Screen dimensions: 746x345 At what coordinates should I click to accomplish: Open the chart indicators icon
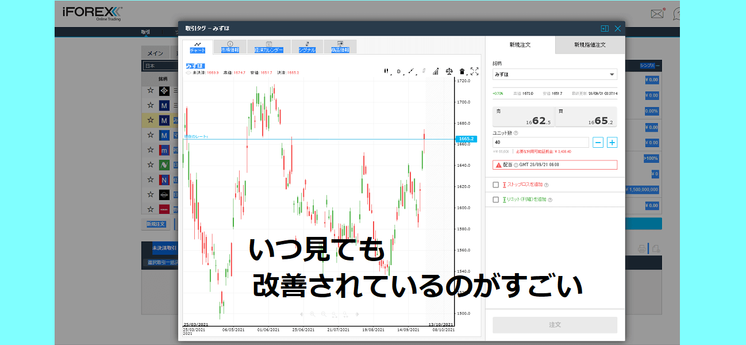click(436, 71)
